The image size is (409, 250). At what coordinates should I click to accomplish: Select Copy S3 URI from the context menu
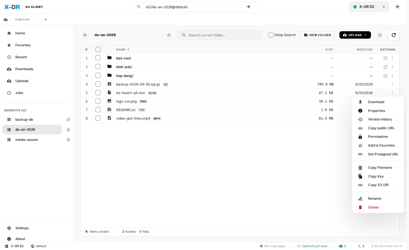[378, 185]
